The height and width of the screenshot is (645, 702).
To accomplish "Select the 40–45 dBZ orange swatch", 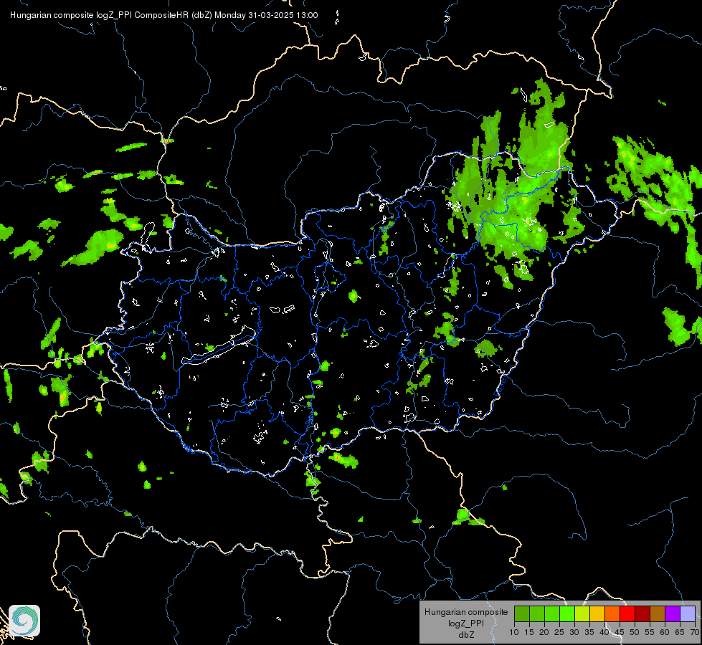I will [612, 613].
